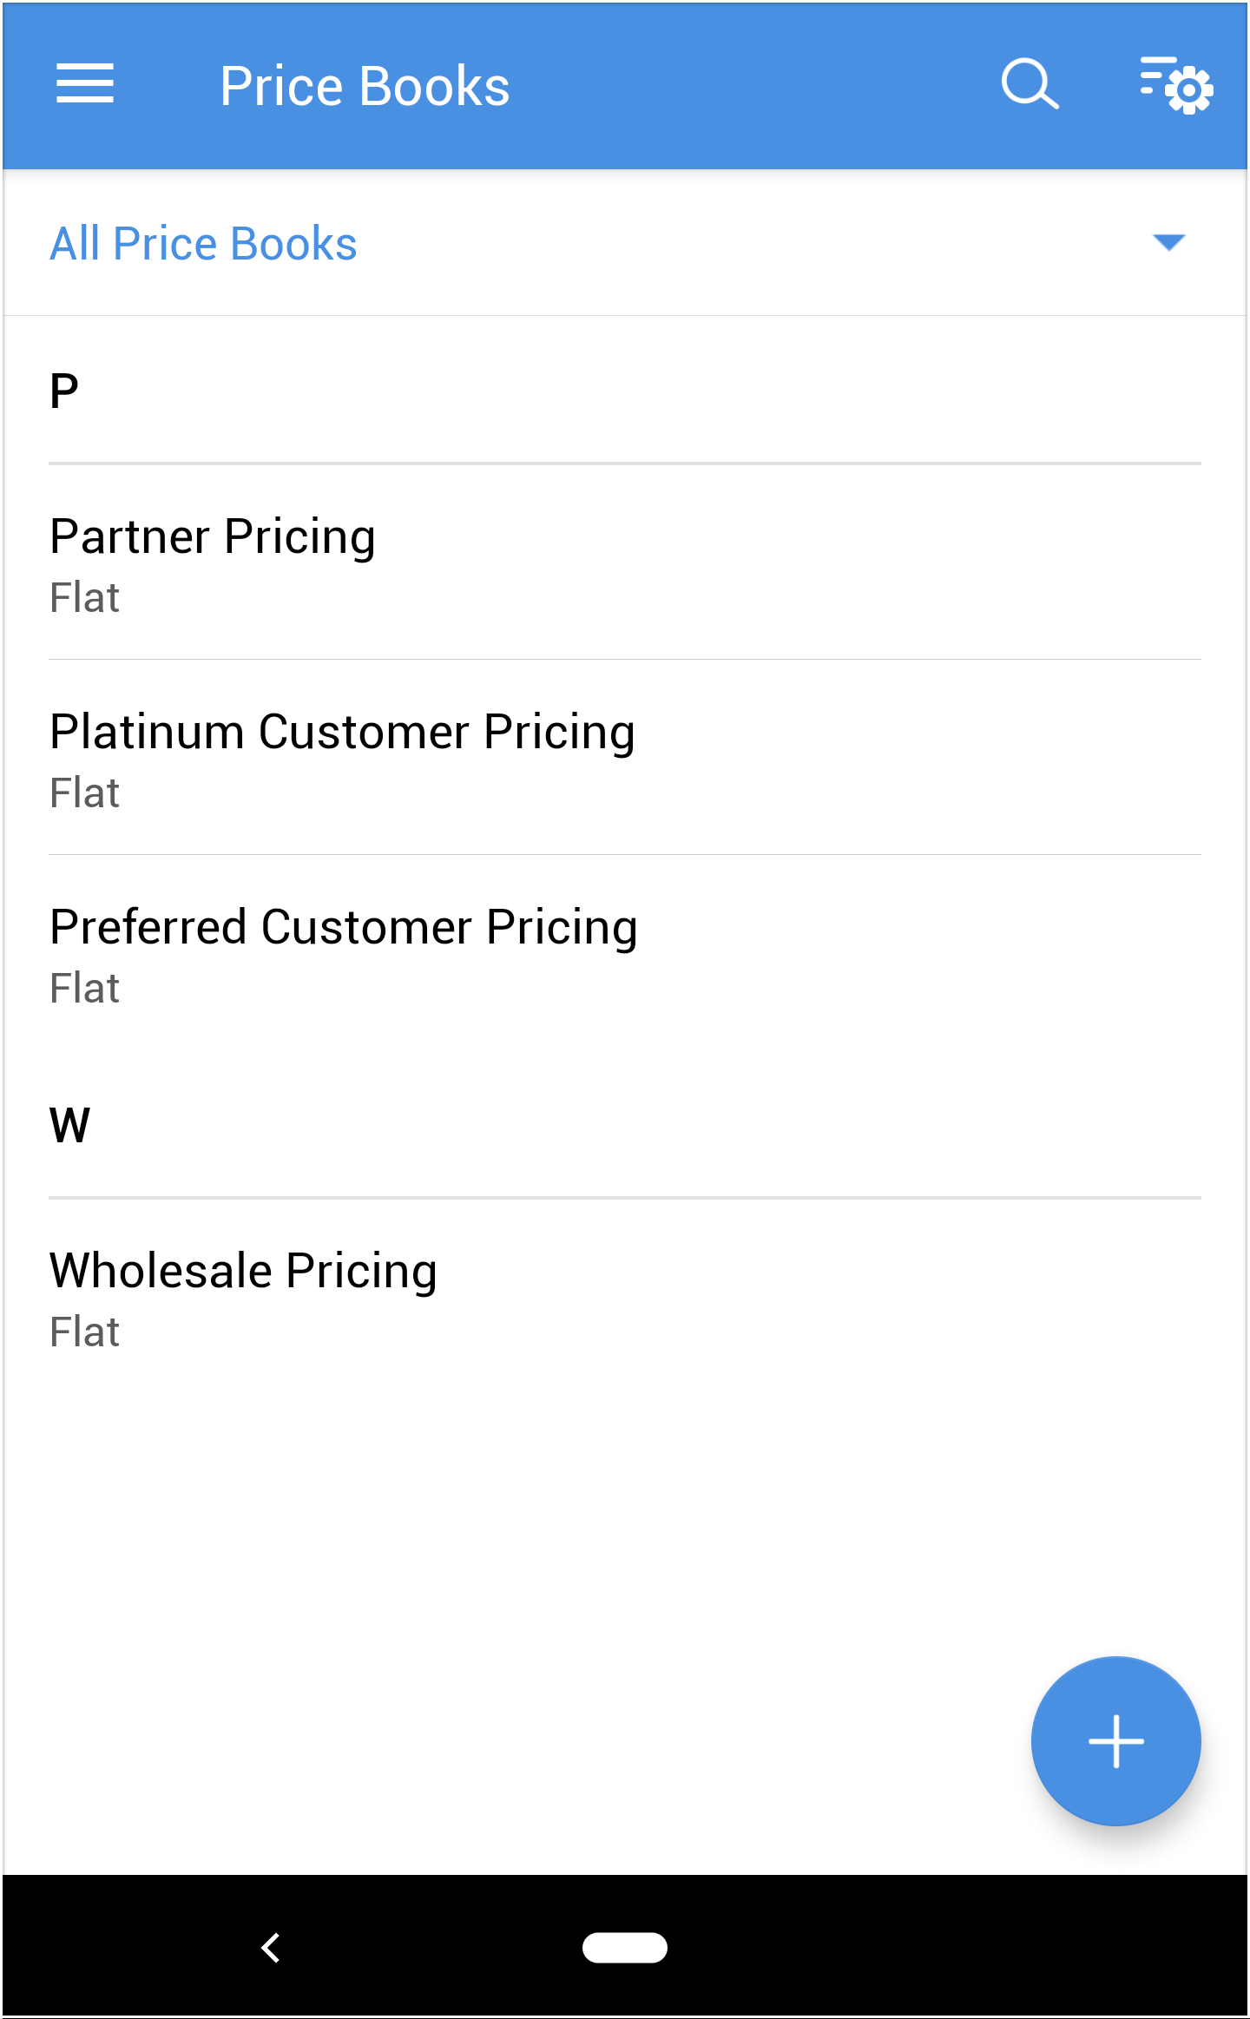1250x2019 pixels.
Task: Open Platinum Customer Pricing entry
Action: point(342,732)
